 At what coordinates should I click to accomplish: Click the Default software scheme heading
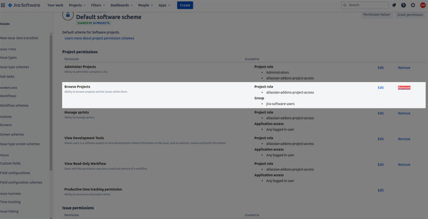(x=109, y=17)
